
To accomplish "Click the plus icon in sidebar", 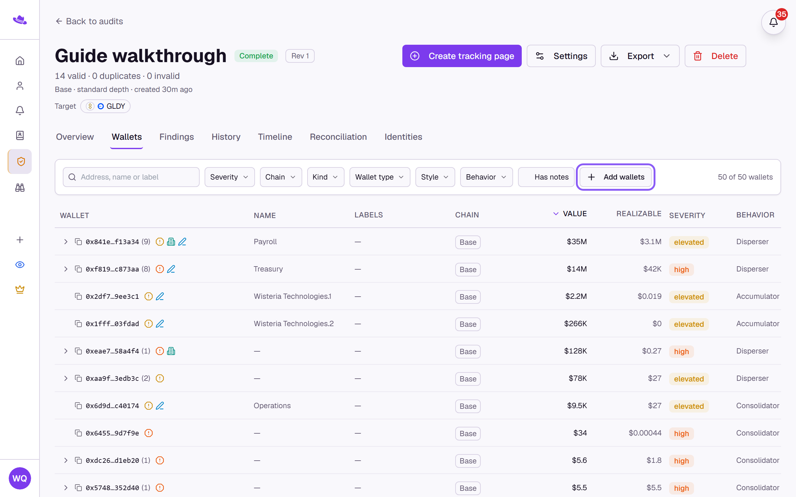I will point(20,240).
